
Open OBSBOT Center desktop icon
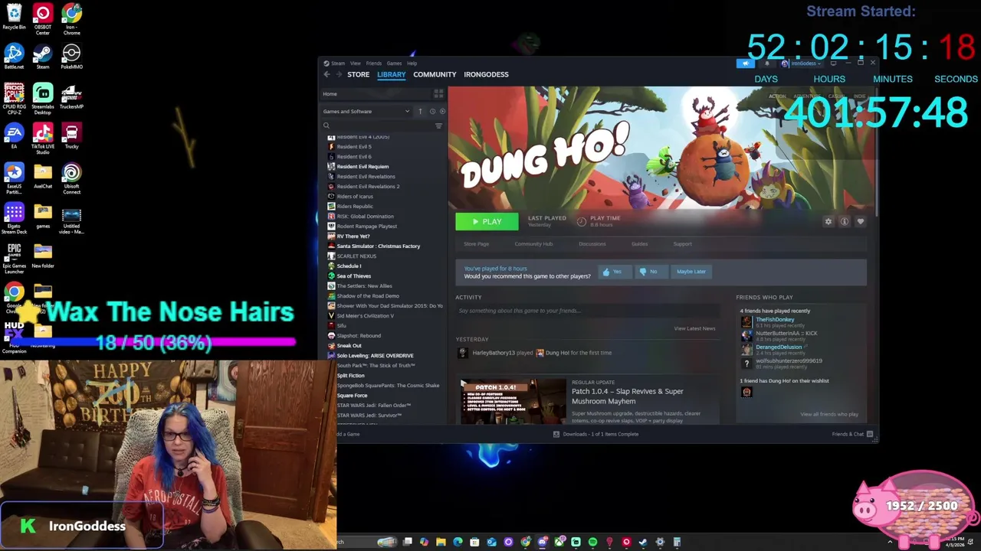[x=43, y=20]
